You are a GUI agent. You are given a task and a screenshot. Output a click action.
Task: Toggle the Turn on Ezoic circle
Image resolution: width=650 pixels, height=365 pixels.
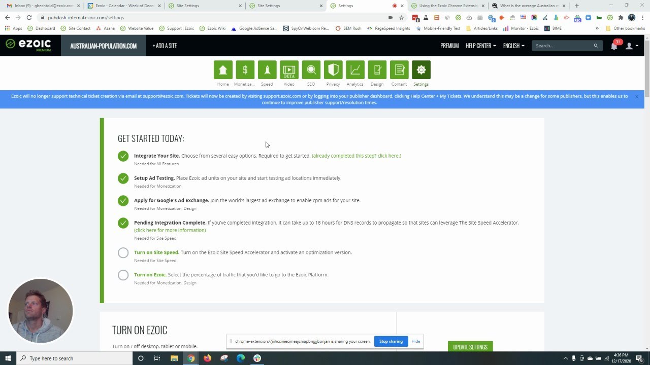tap(123, 275)
